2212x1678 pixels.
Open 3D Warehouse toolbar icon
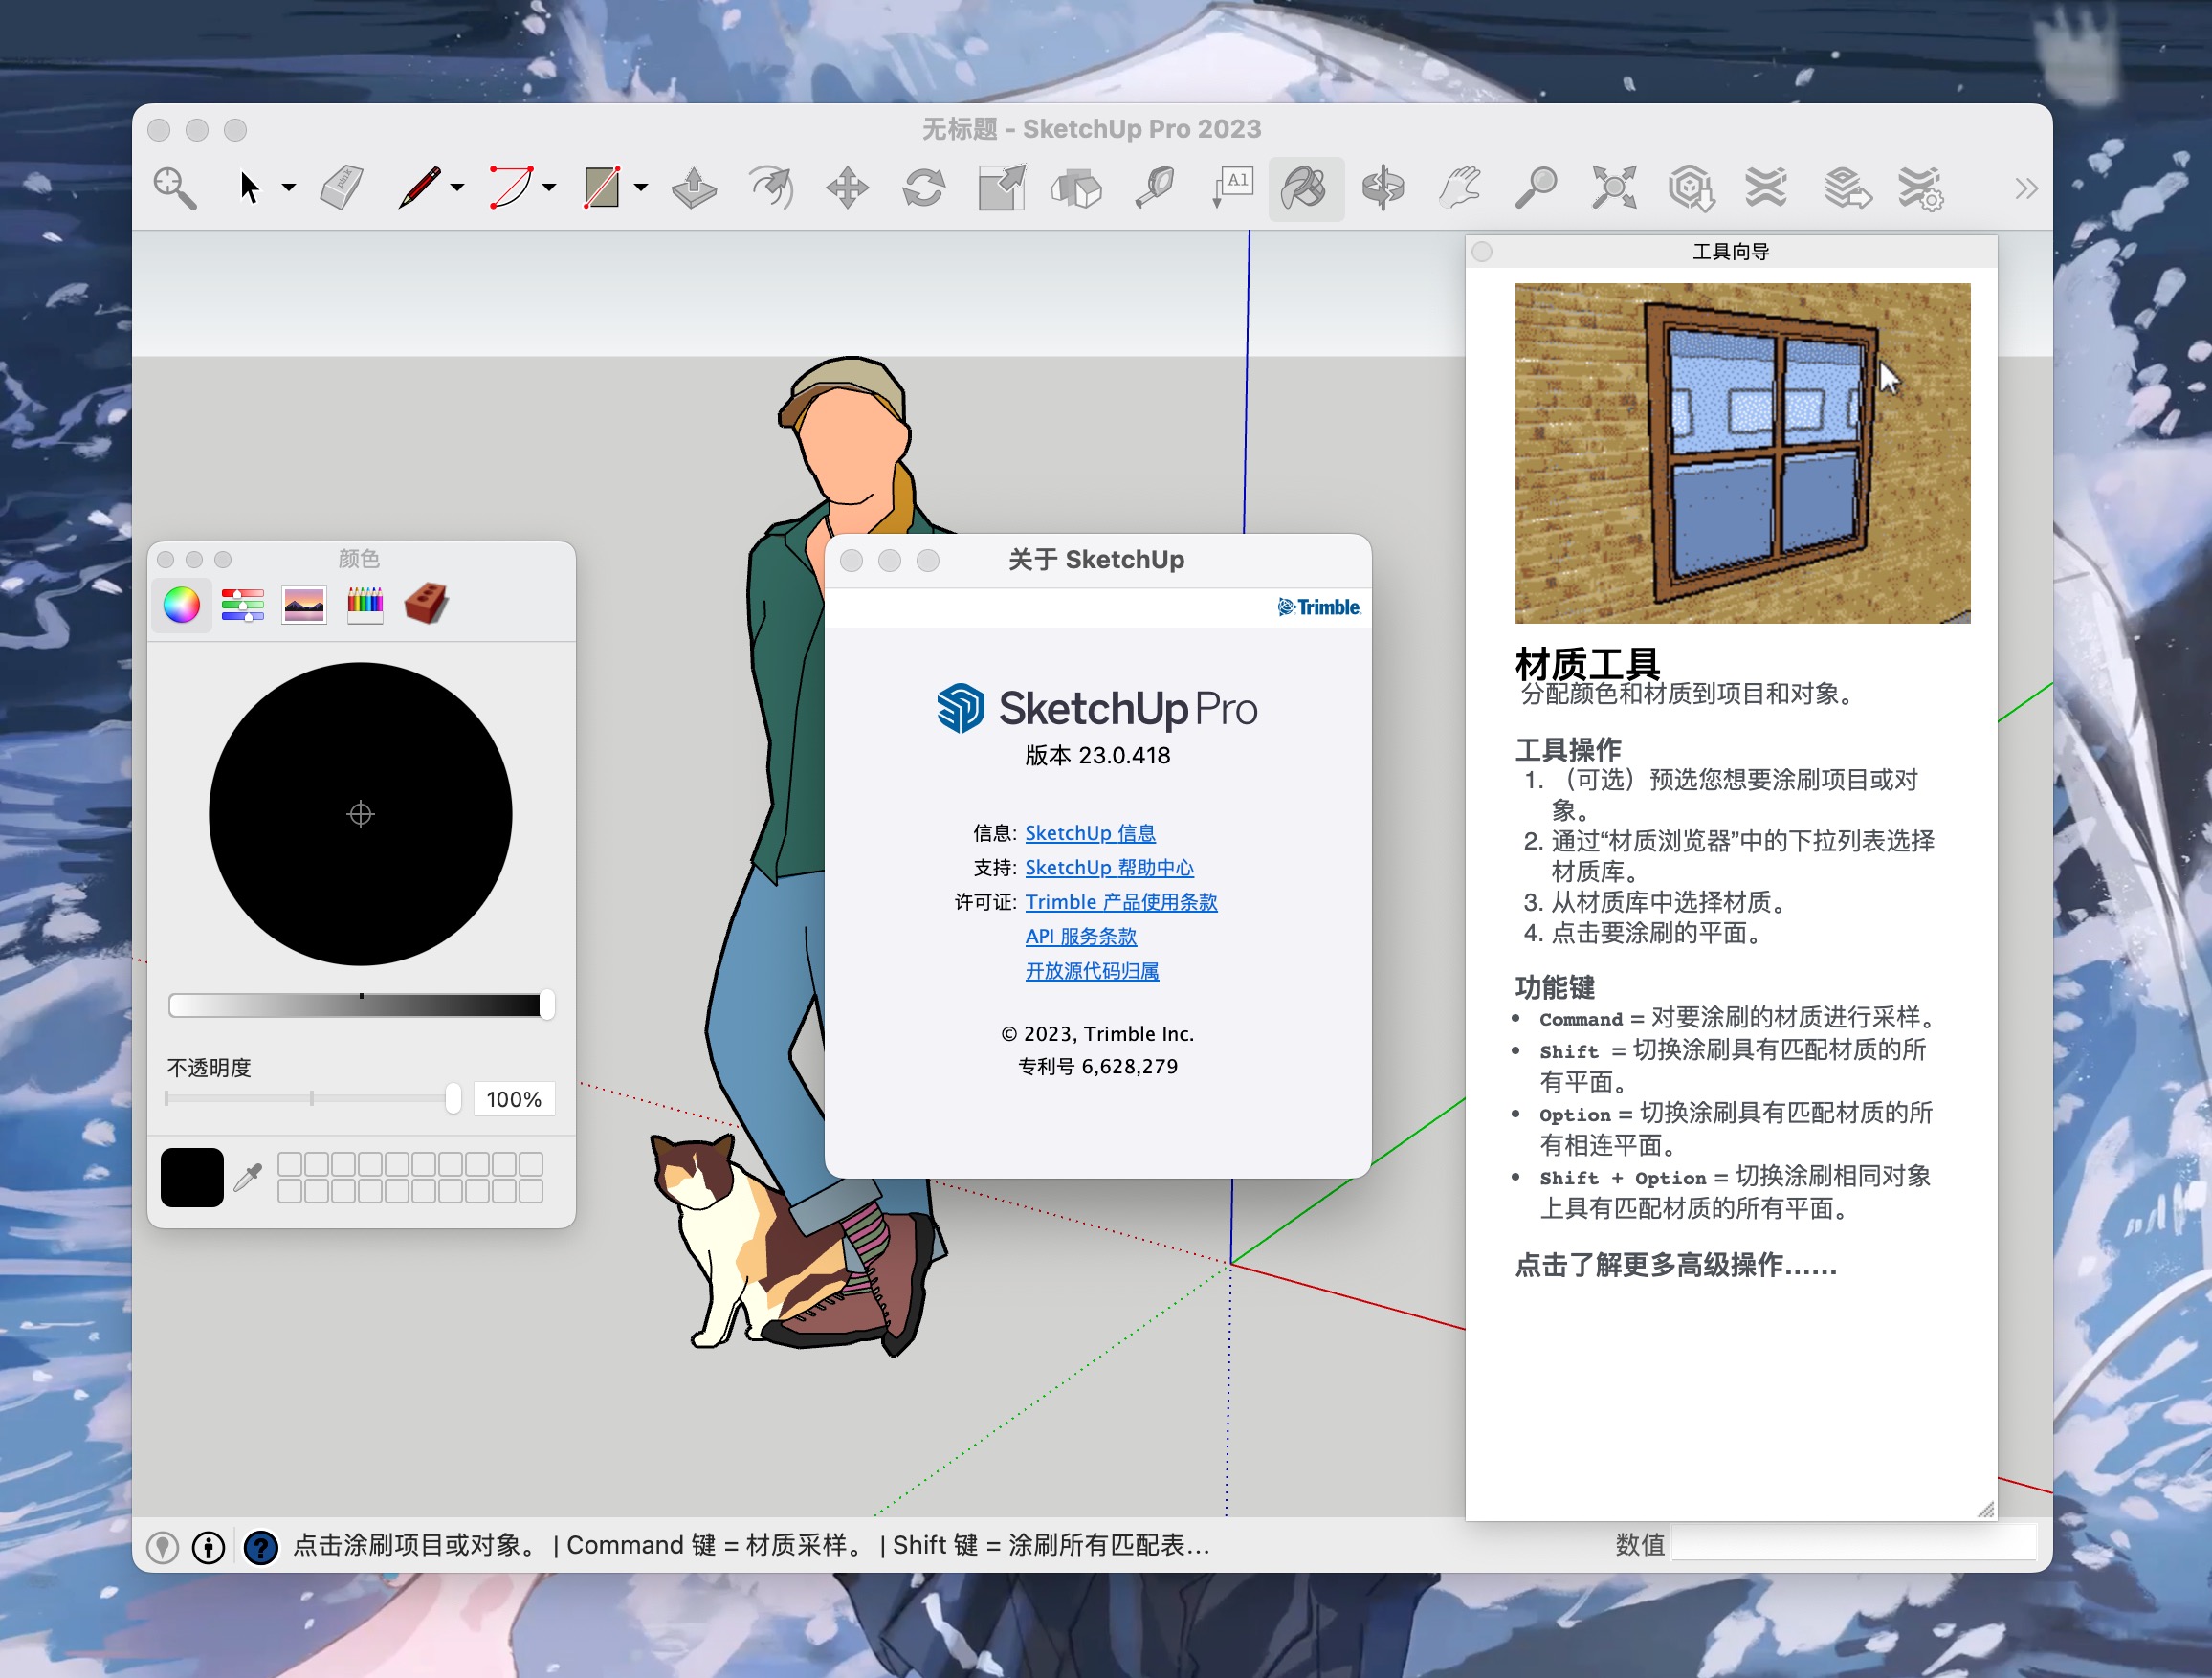[x=1690, y=188]
